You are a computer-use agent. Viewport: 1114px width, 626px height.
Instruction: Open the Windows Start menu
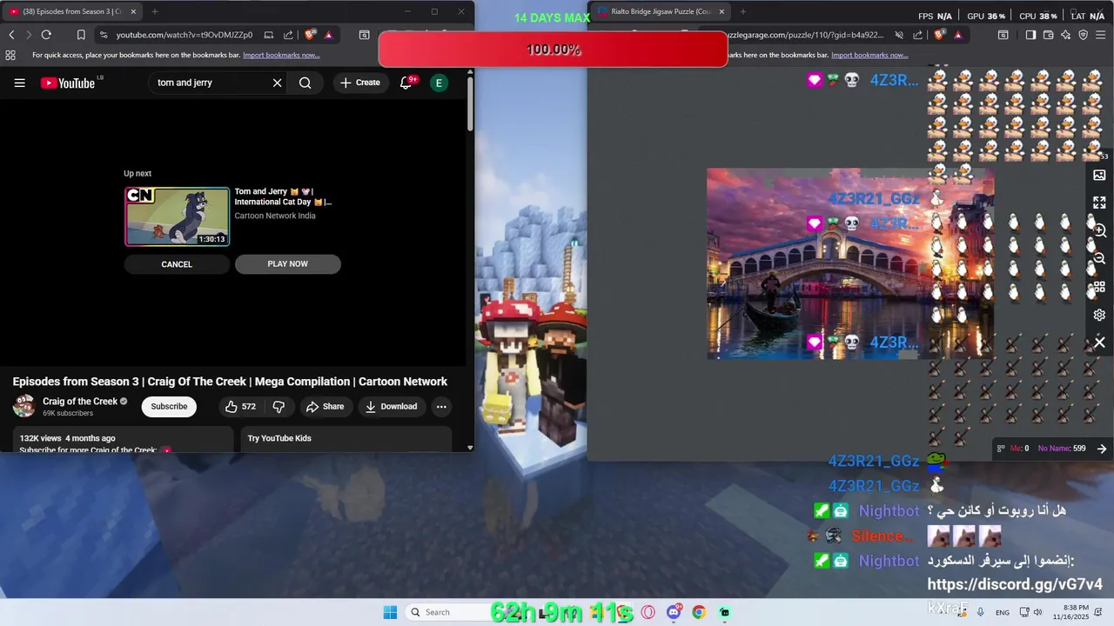pos(390,612)
